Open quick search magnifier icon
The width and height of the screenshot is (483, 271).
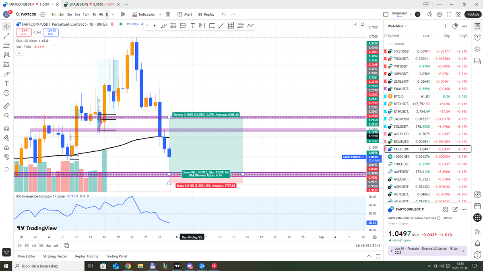(429, 14)
